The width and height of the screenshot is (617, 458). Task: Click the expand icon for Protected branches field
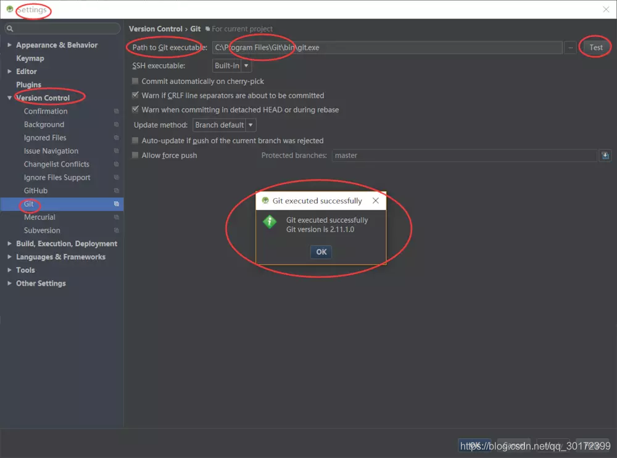point(605,156)
